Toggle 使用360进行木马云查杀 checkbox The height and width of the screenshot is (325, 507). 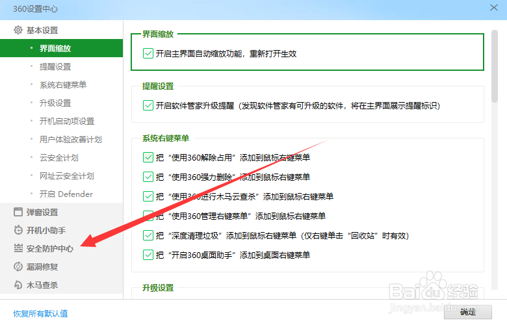pos(148,196)
